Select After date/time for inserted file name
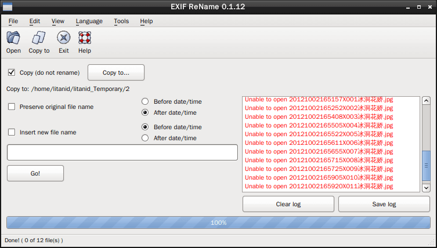This screenshot has width=437, height=248. [x=145, y=138]
